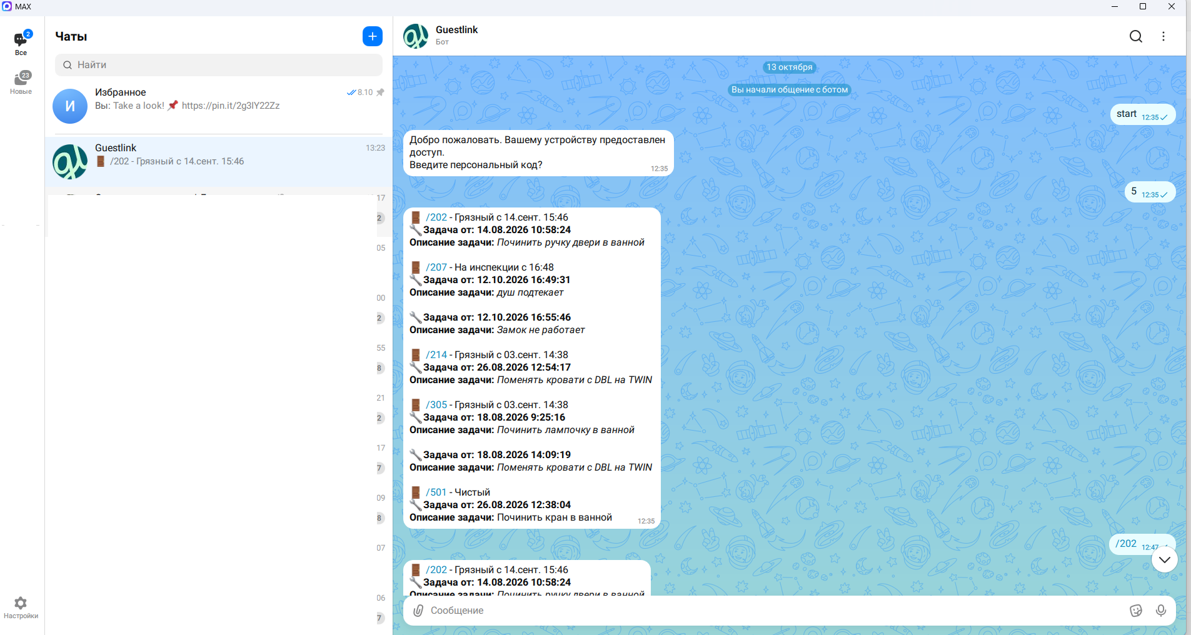Open the sticker and emoji picker
1191x635 pixels.
point(1136,611)
